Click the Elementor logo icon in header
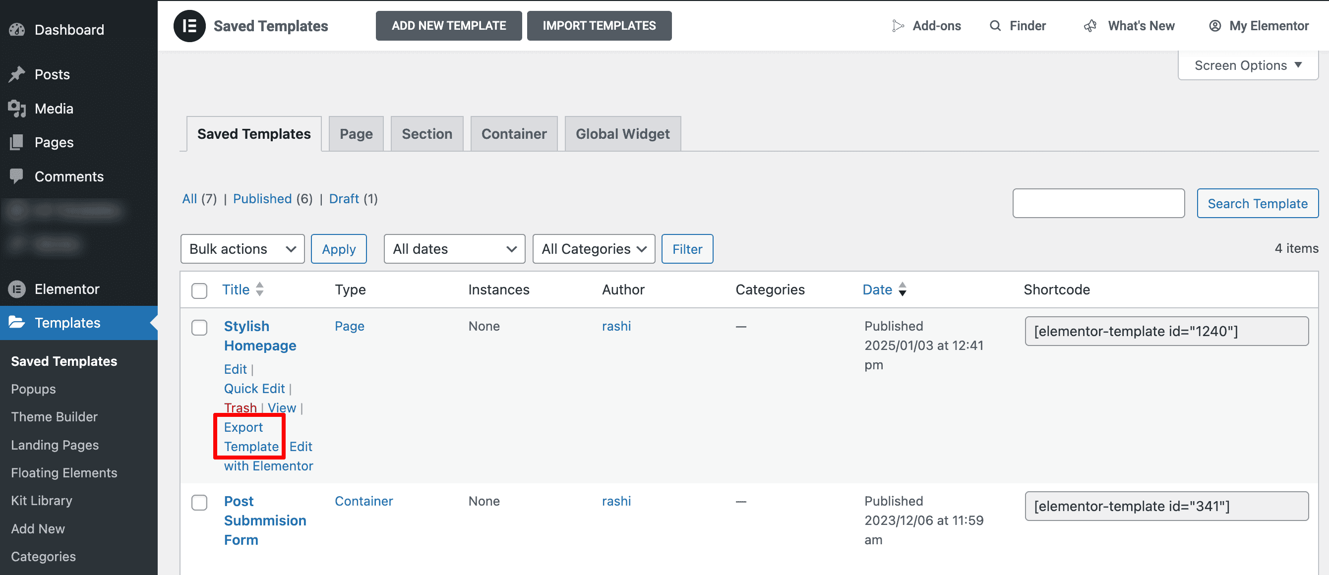 pyautogui.click(x=188, y=25)
